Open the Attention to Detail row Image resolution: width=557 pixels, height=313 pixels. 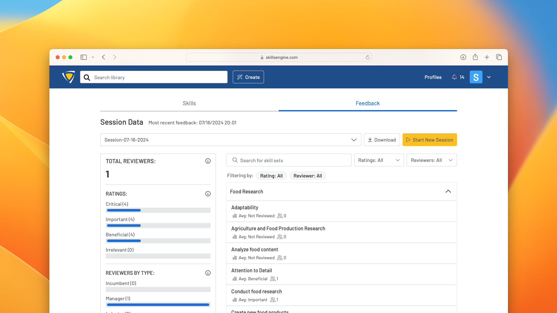(341, 274)
